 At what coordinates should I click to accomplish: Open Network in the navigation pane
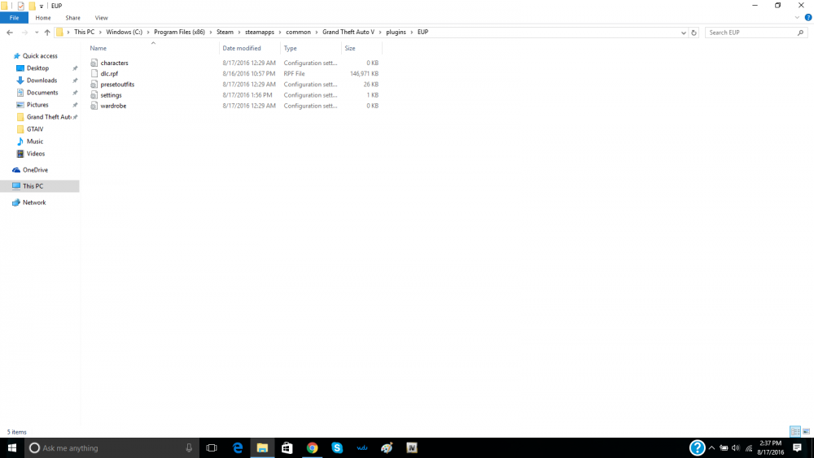[x=33, y=203]
